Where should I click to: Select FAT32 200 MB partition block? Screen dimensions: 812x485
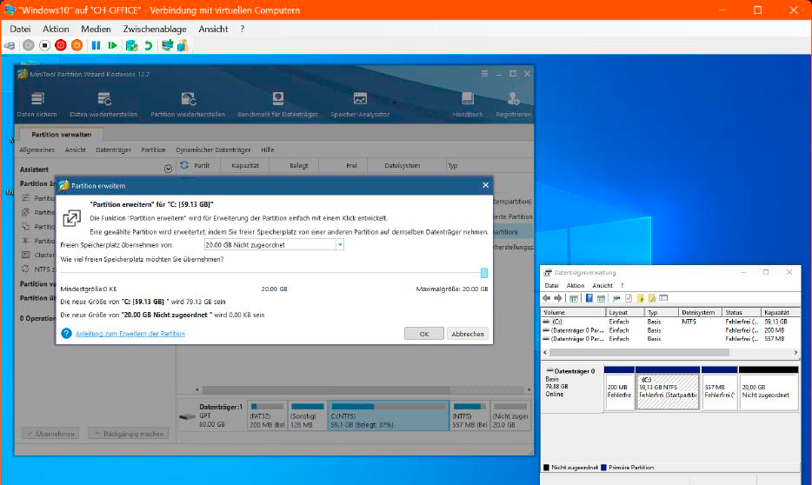coord(267,415)
